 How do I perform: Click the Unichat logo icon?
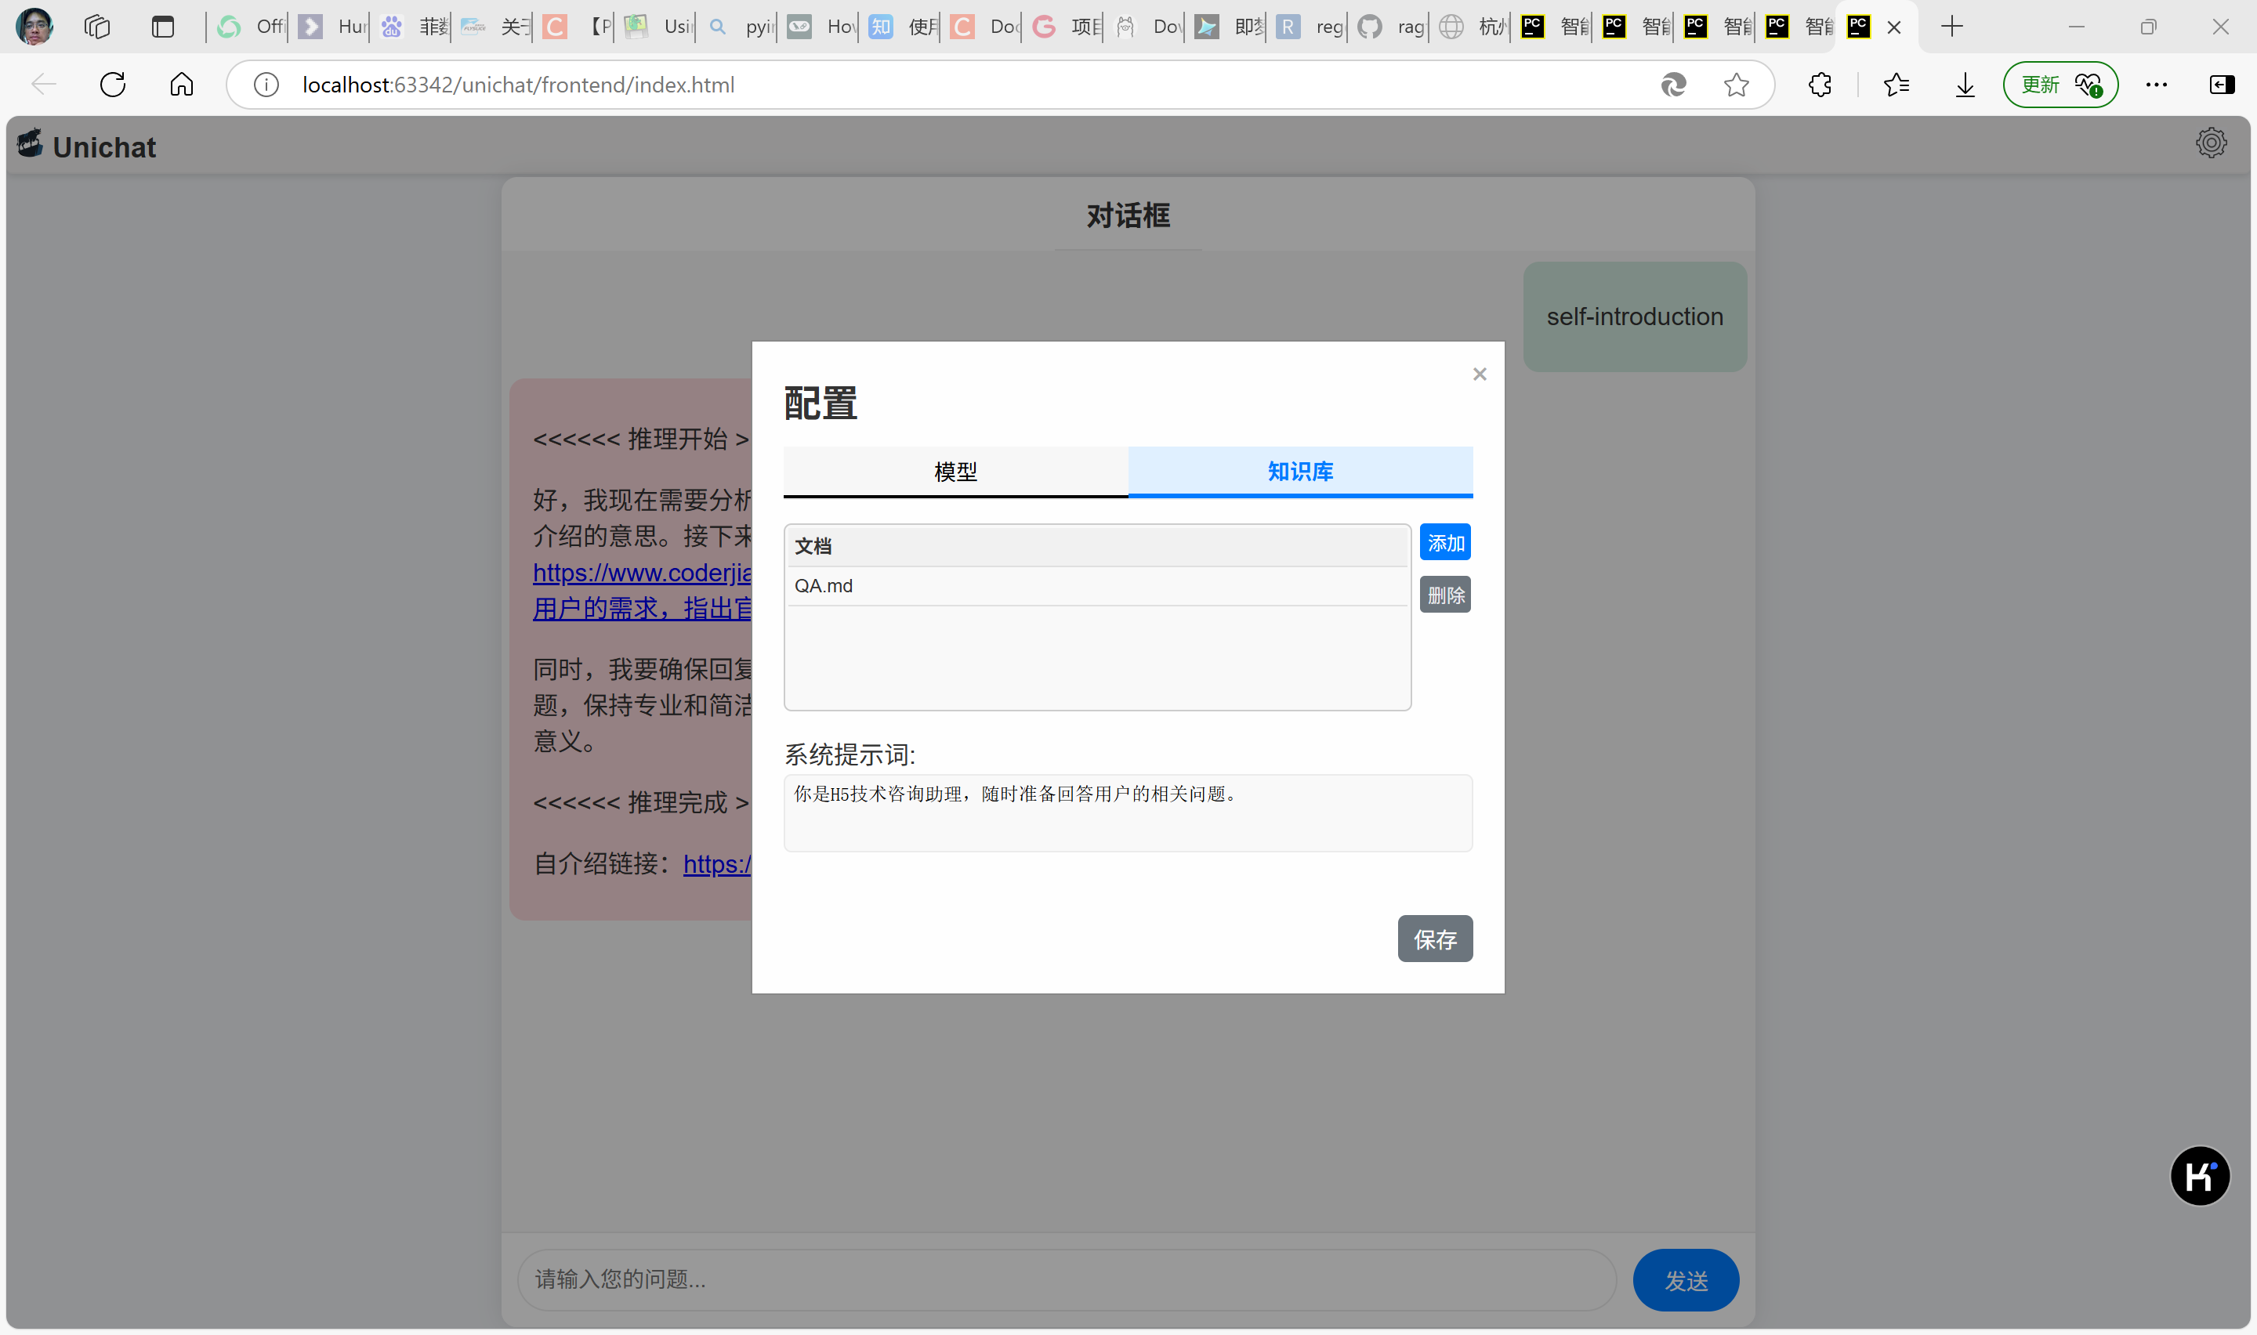coord(30,143)
